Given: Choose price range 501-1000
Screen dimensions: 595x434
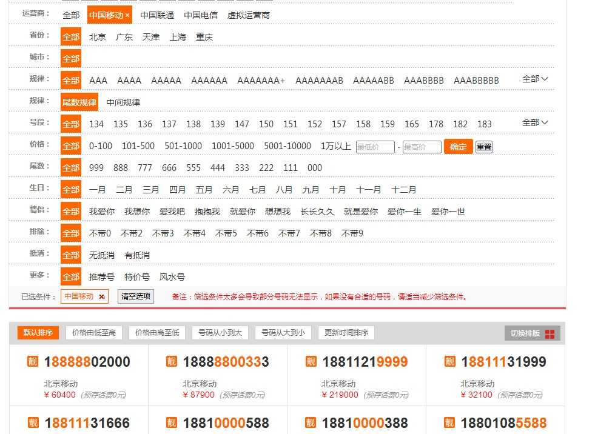Looking at the screenshot, I should 183,146.
